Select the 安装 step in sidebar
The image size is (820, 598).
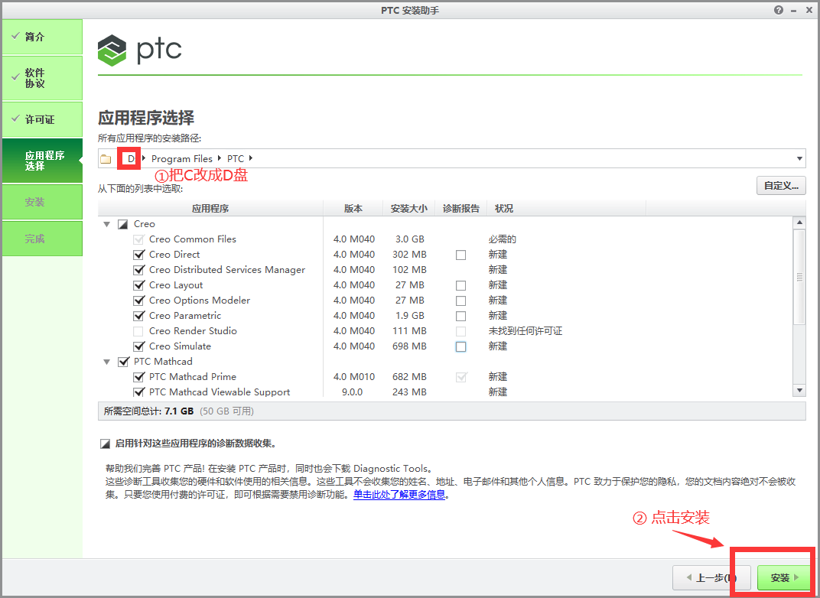point(42,202)
